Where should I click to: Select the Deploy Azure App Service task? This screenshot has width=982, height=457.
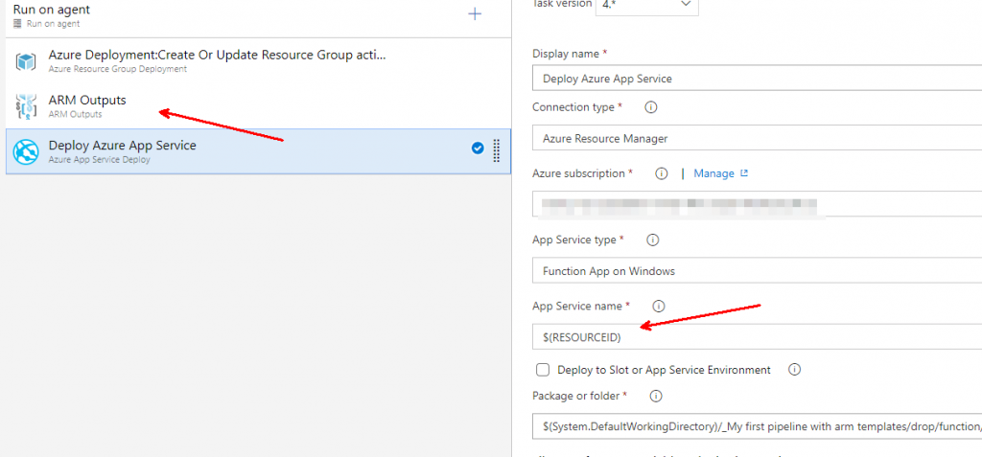[x=258, y=151]
